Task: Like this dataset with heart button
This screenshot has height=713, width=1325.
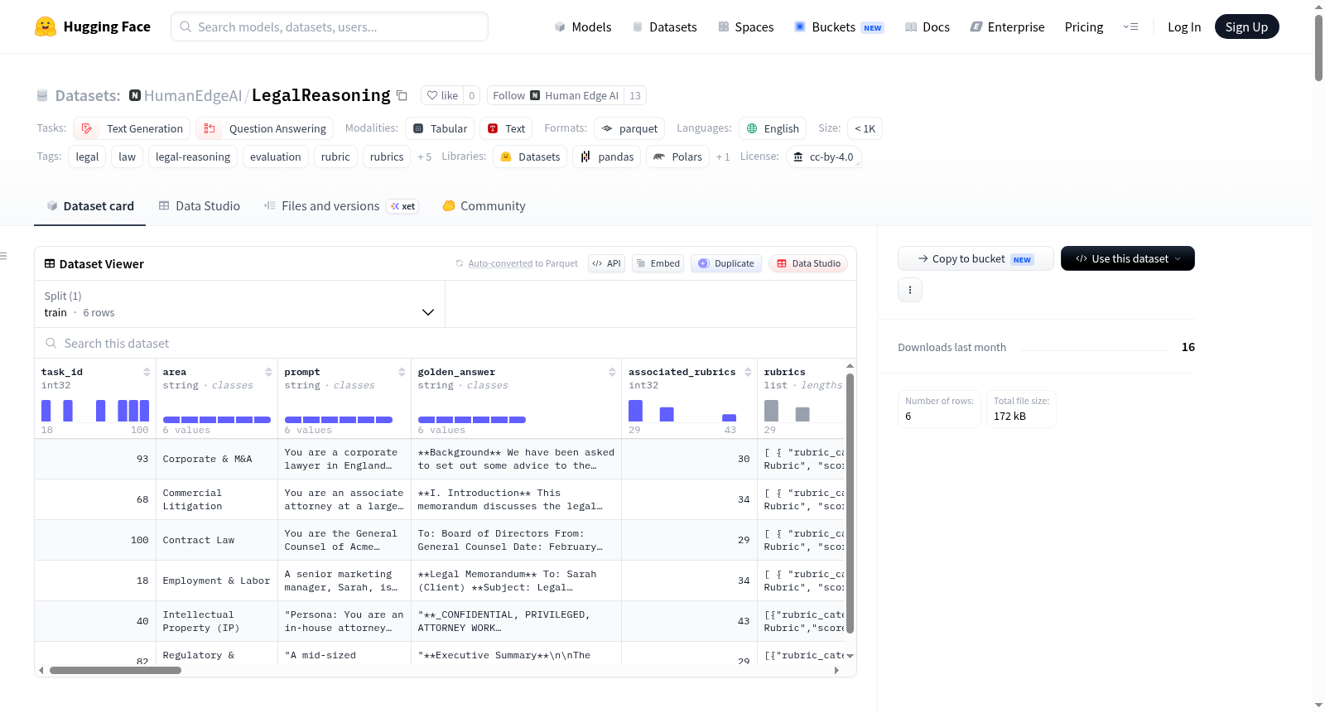Action: pyautogui.click(x=442, y=95)
